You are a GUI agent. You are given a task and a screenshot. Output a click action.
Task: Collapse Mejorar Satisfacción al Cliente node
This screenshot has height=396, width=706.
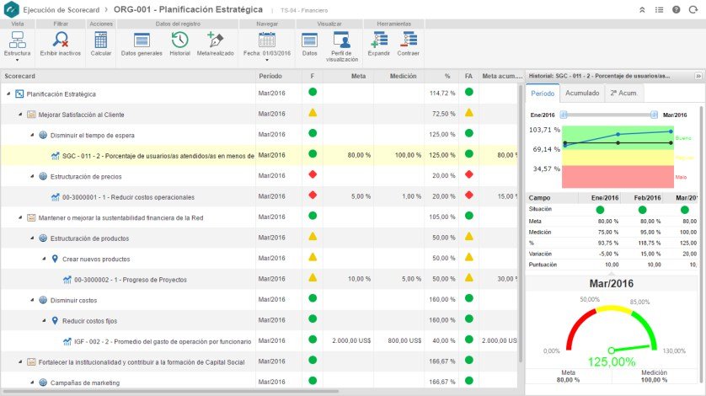pos(20,115)
